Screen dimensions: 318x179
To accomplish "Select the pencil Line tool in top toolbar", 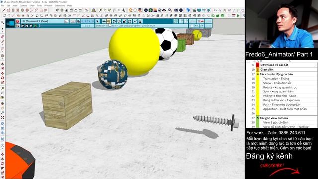I will (4, 10).
